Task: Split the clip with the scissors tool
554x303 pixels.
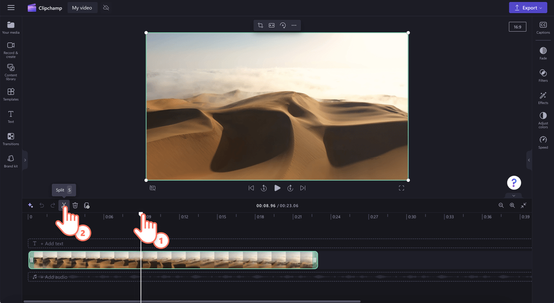Action: (64, 205)
